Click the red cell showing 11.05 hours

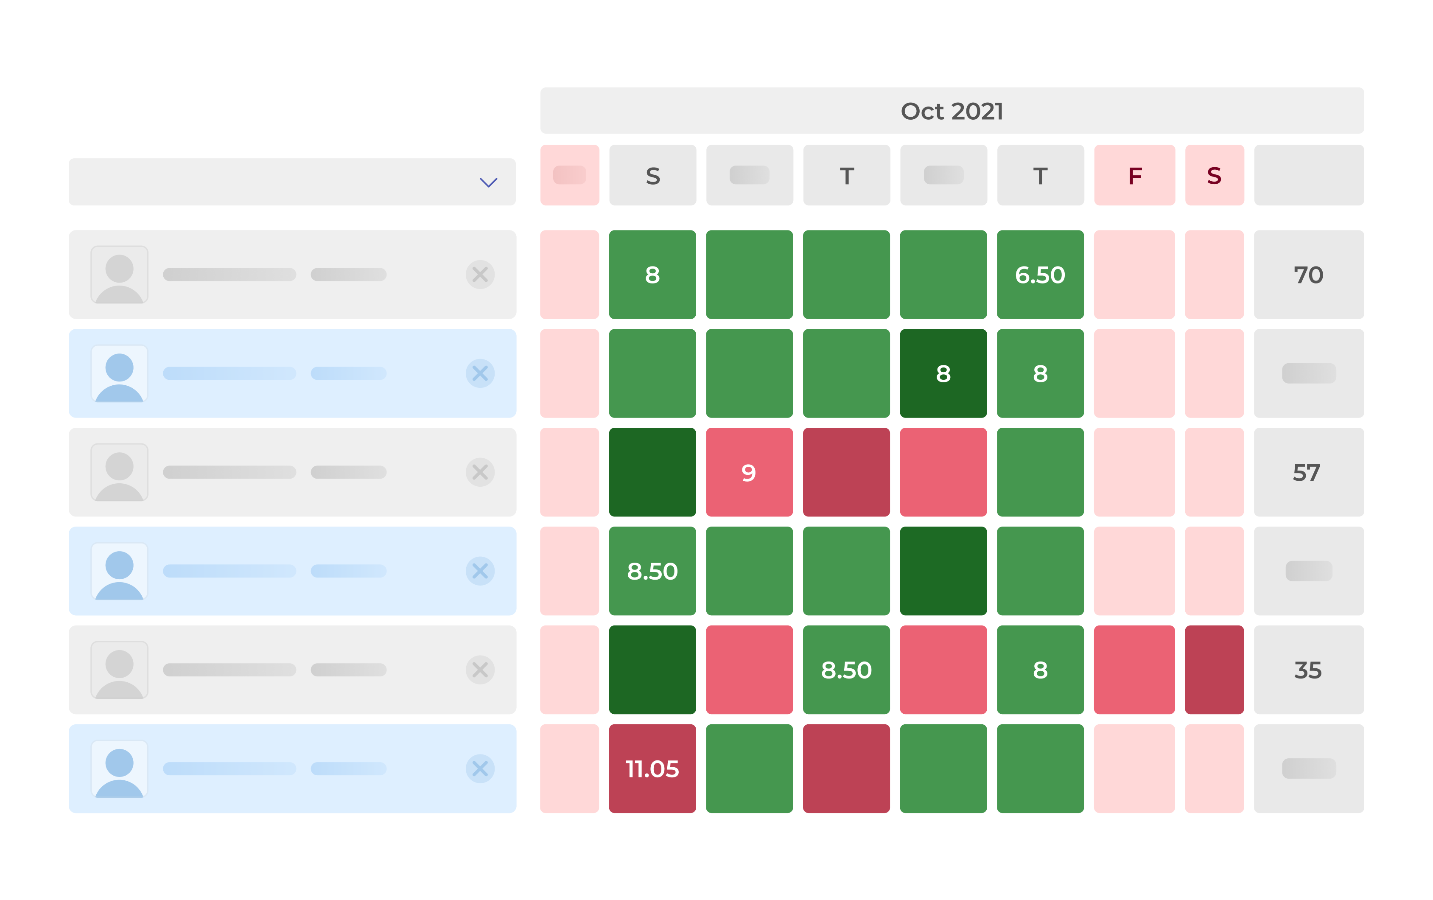(x=652, y=768)
